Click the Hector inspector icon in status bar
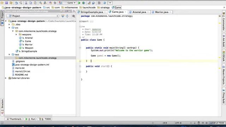 pyautogui.click(x=198, y=123)
